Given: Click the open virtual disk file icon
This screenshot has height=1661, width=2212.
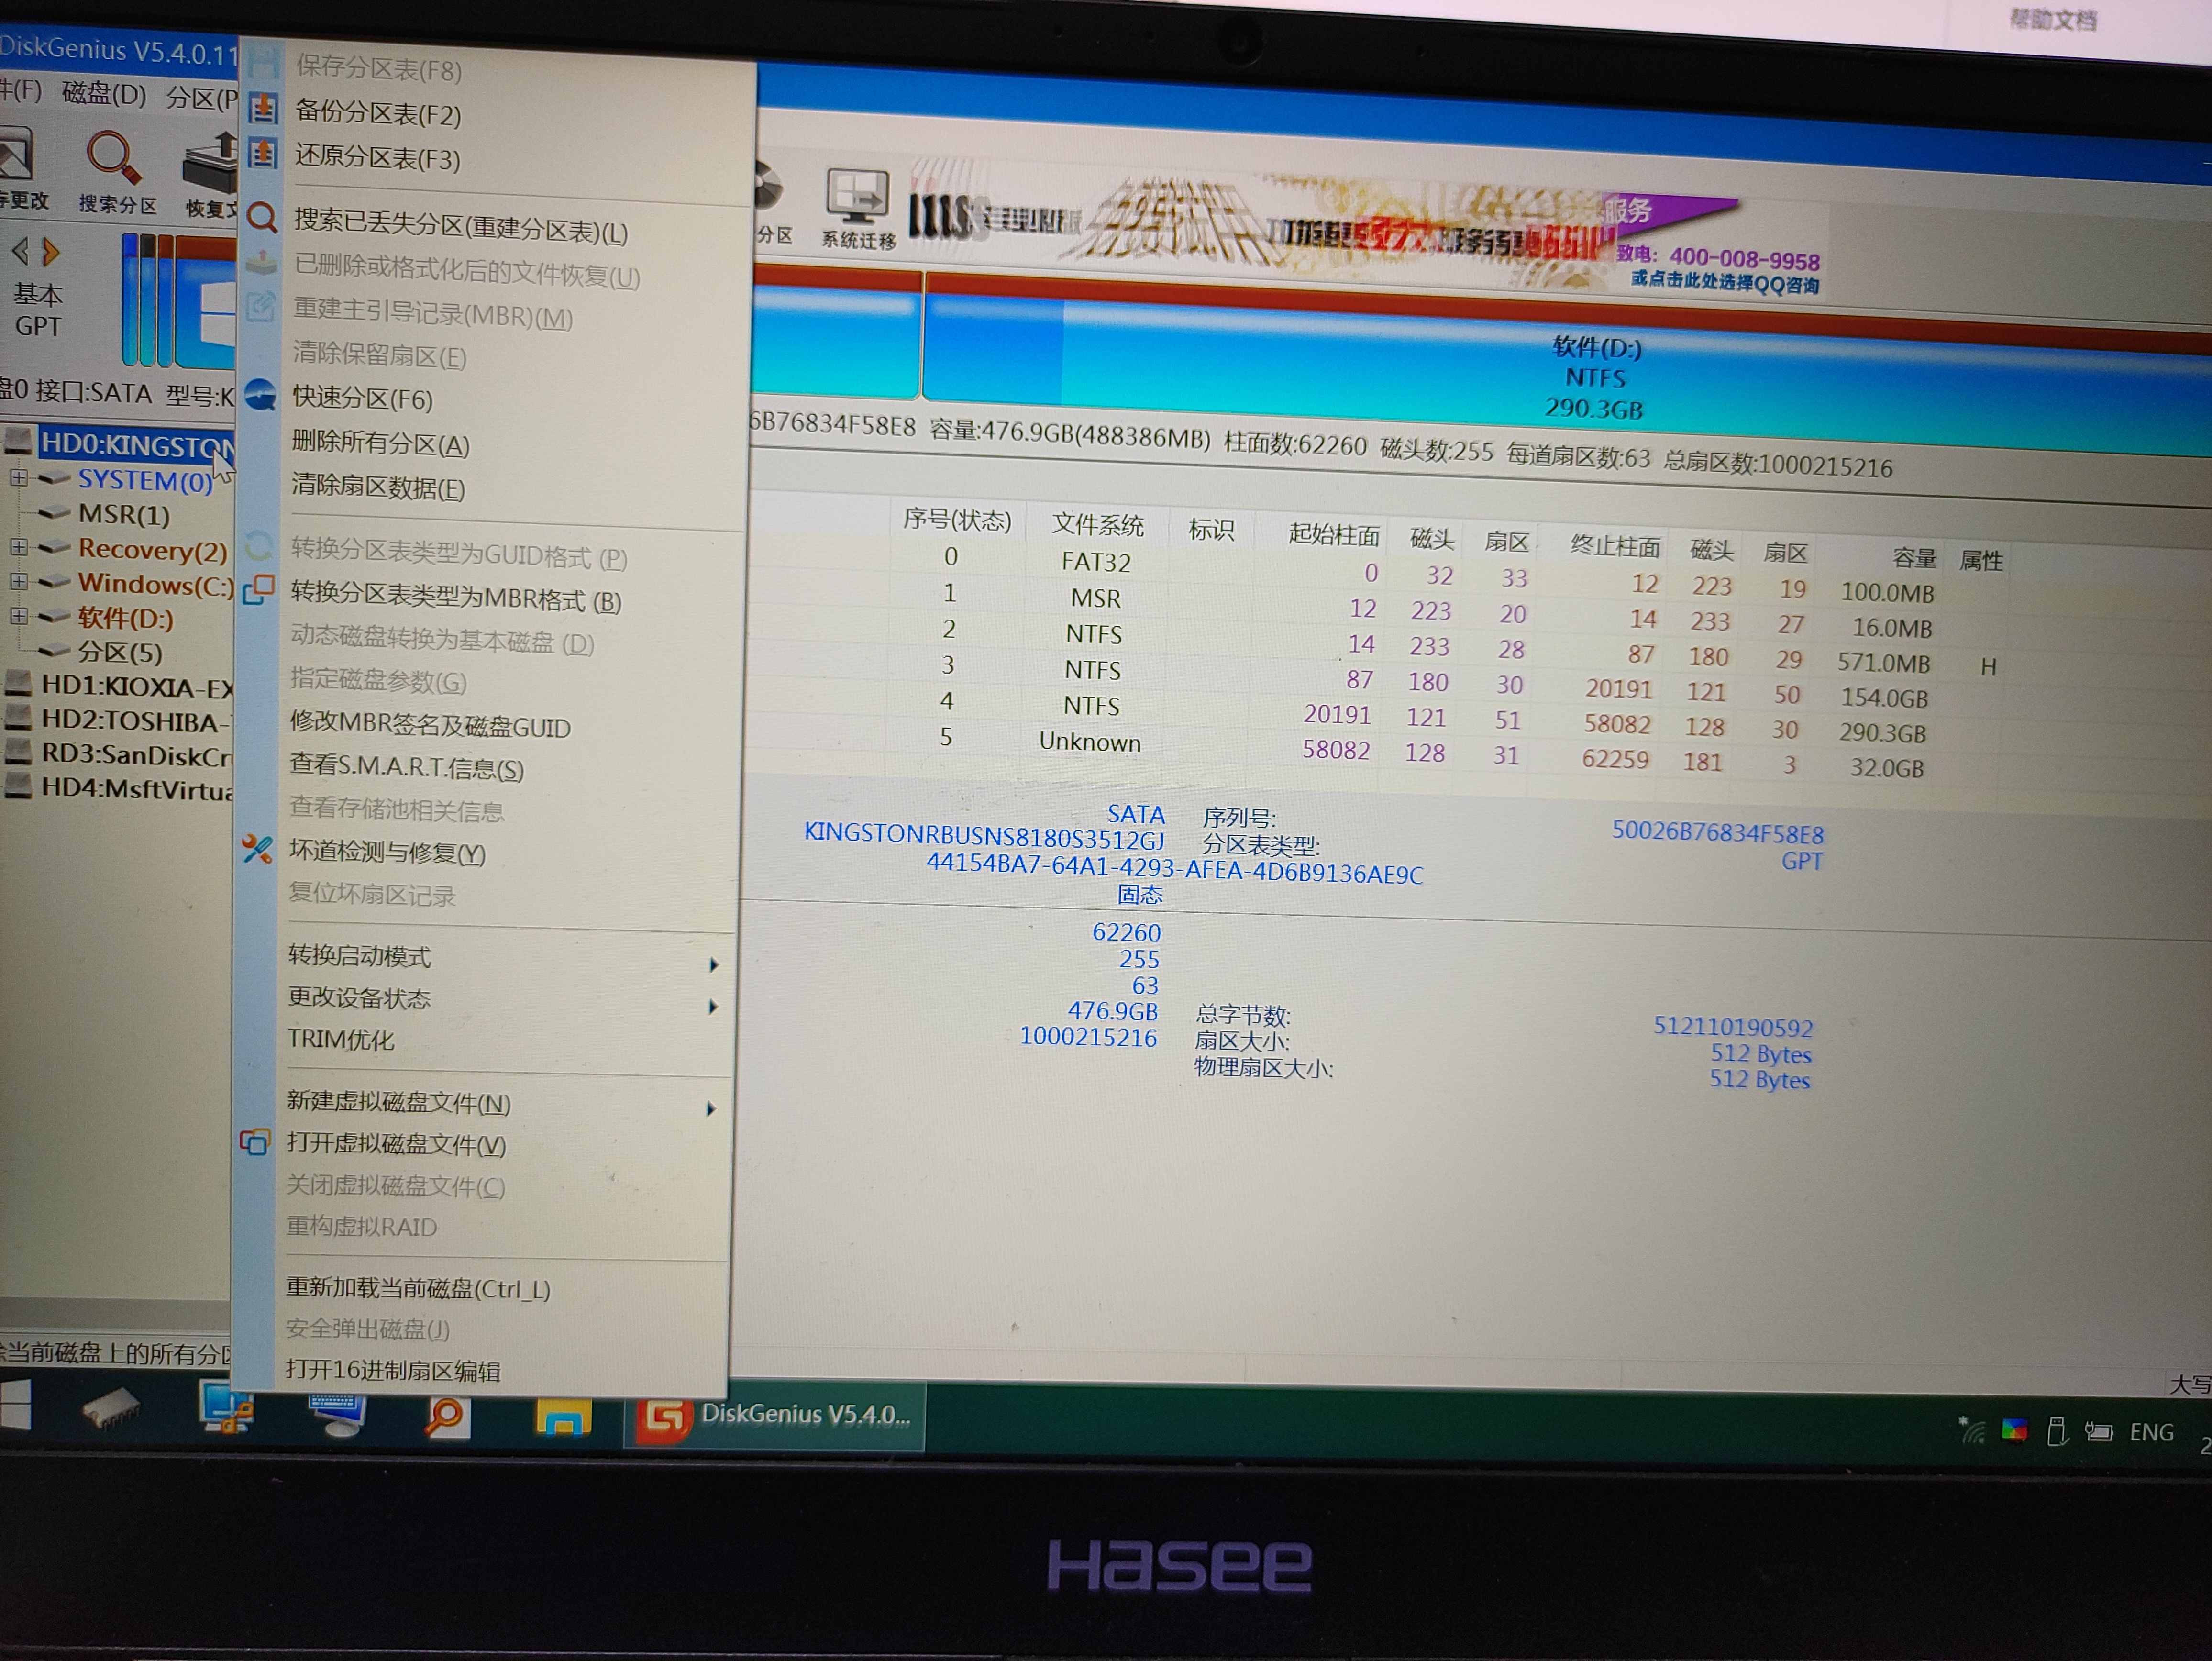Looking at the screenshot, I should (255, 1142).
